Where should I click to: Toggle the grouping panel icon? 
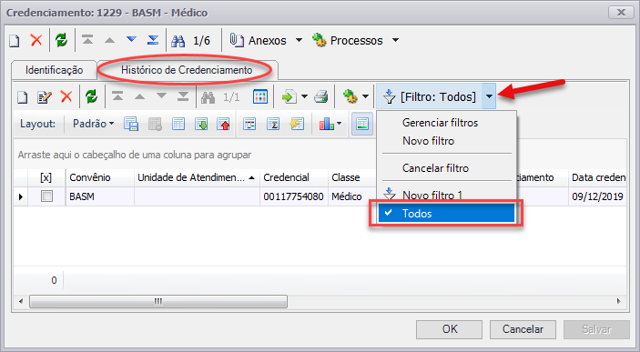249,124
